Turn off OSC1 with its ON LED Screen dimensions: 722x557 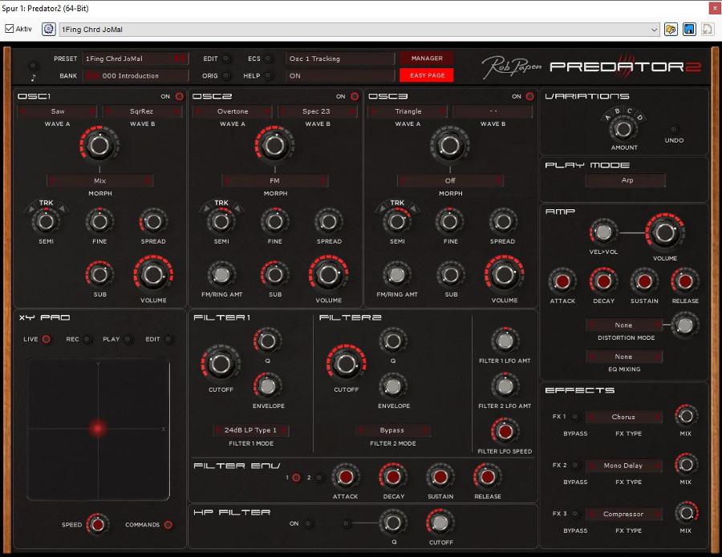[x=179, y=96]
